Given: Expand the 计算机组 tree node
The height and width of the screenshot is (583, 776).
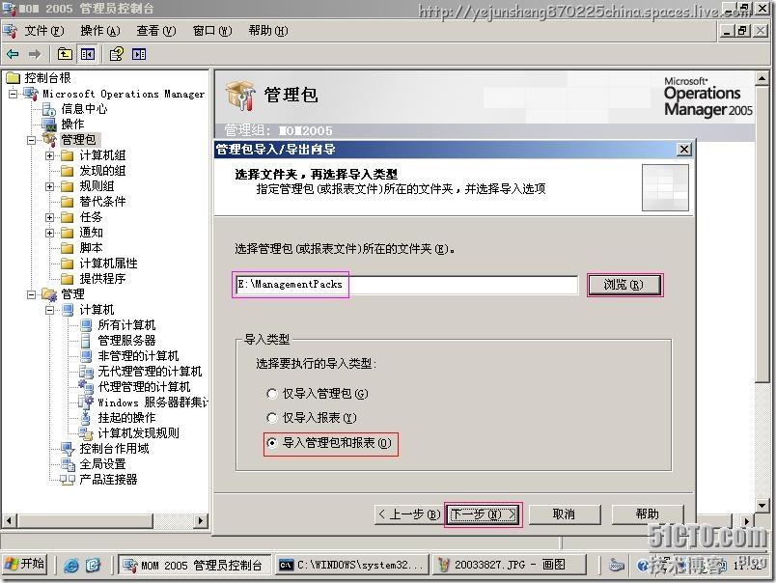Looking at the screenshot, I should (49, 156).
